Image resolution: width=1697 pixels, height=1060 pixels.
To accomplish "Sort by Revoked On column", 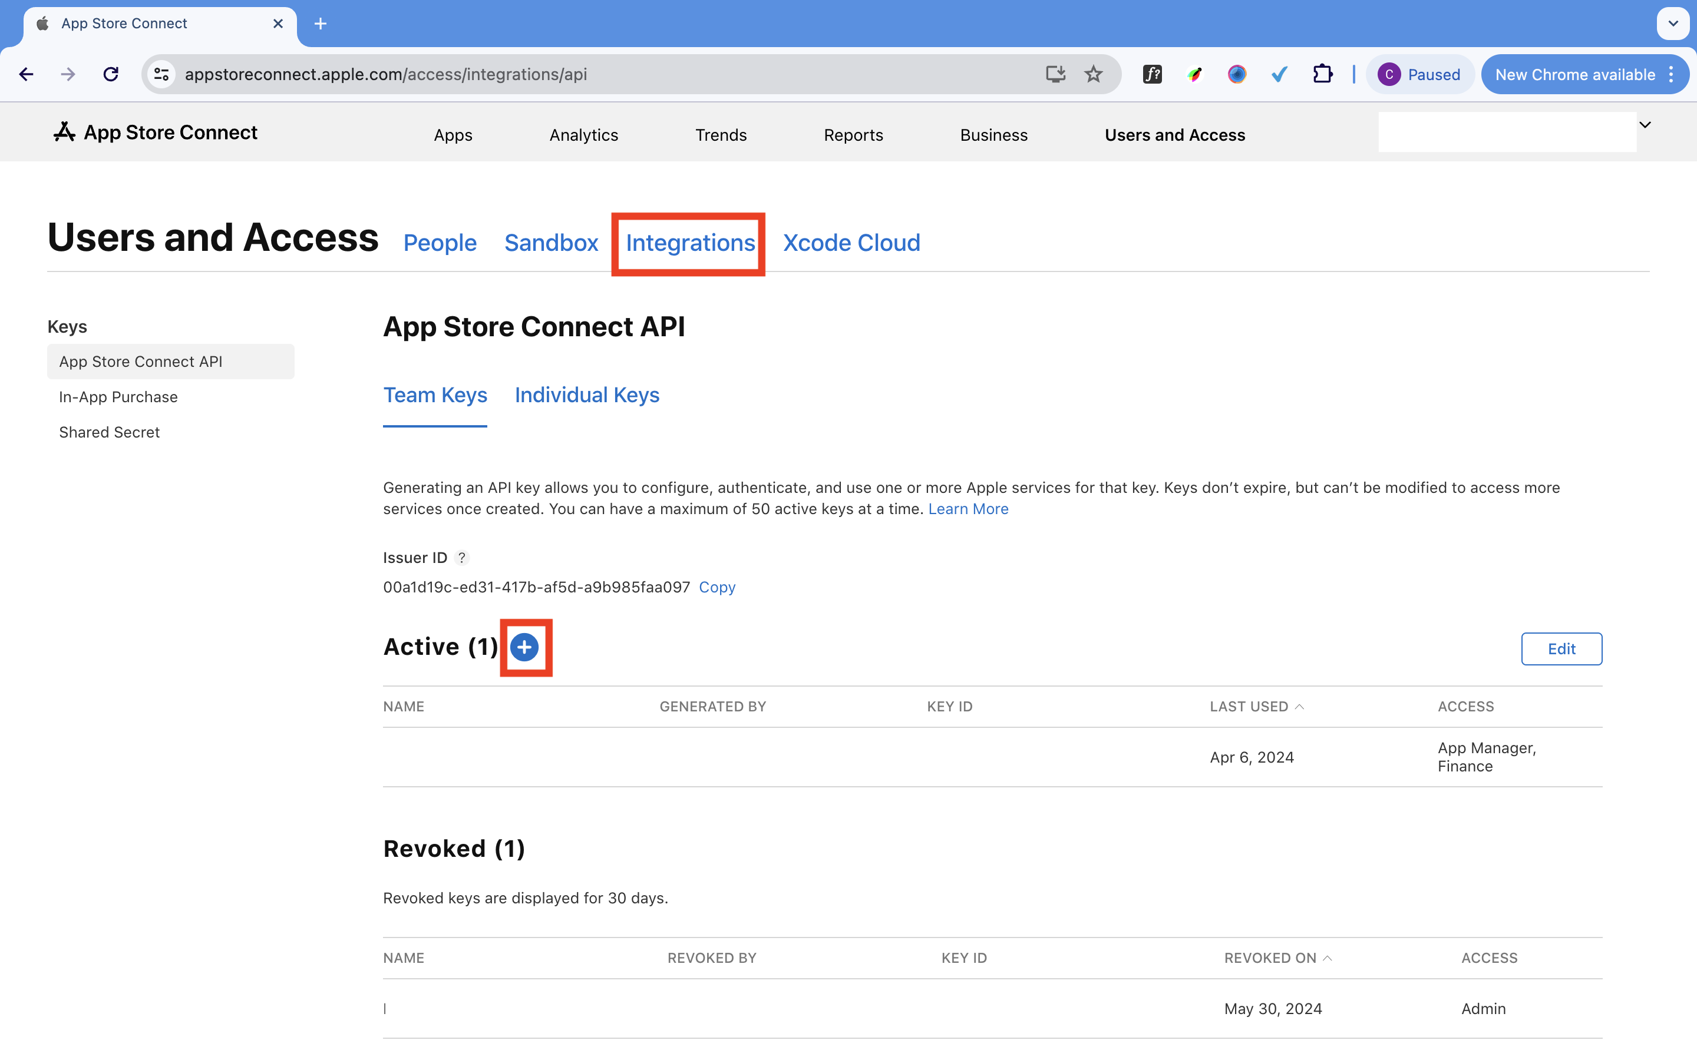I will 1277,958.
